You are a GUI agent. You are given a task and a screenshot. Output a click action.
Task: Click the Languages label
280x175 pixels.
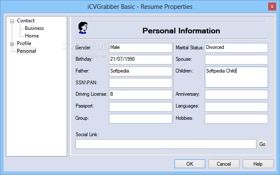(x=188, y=106)
